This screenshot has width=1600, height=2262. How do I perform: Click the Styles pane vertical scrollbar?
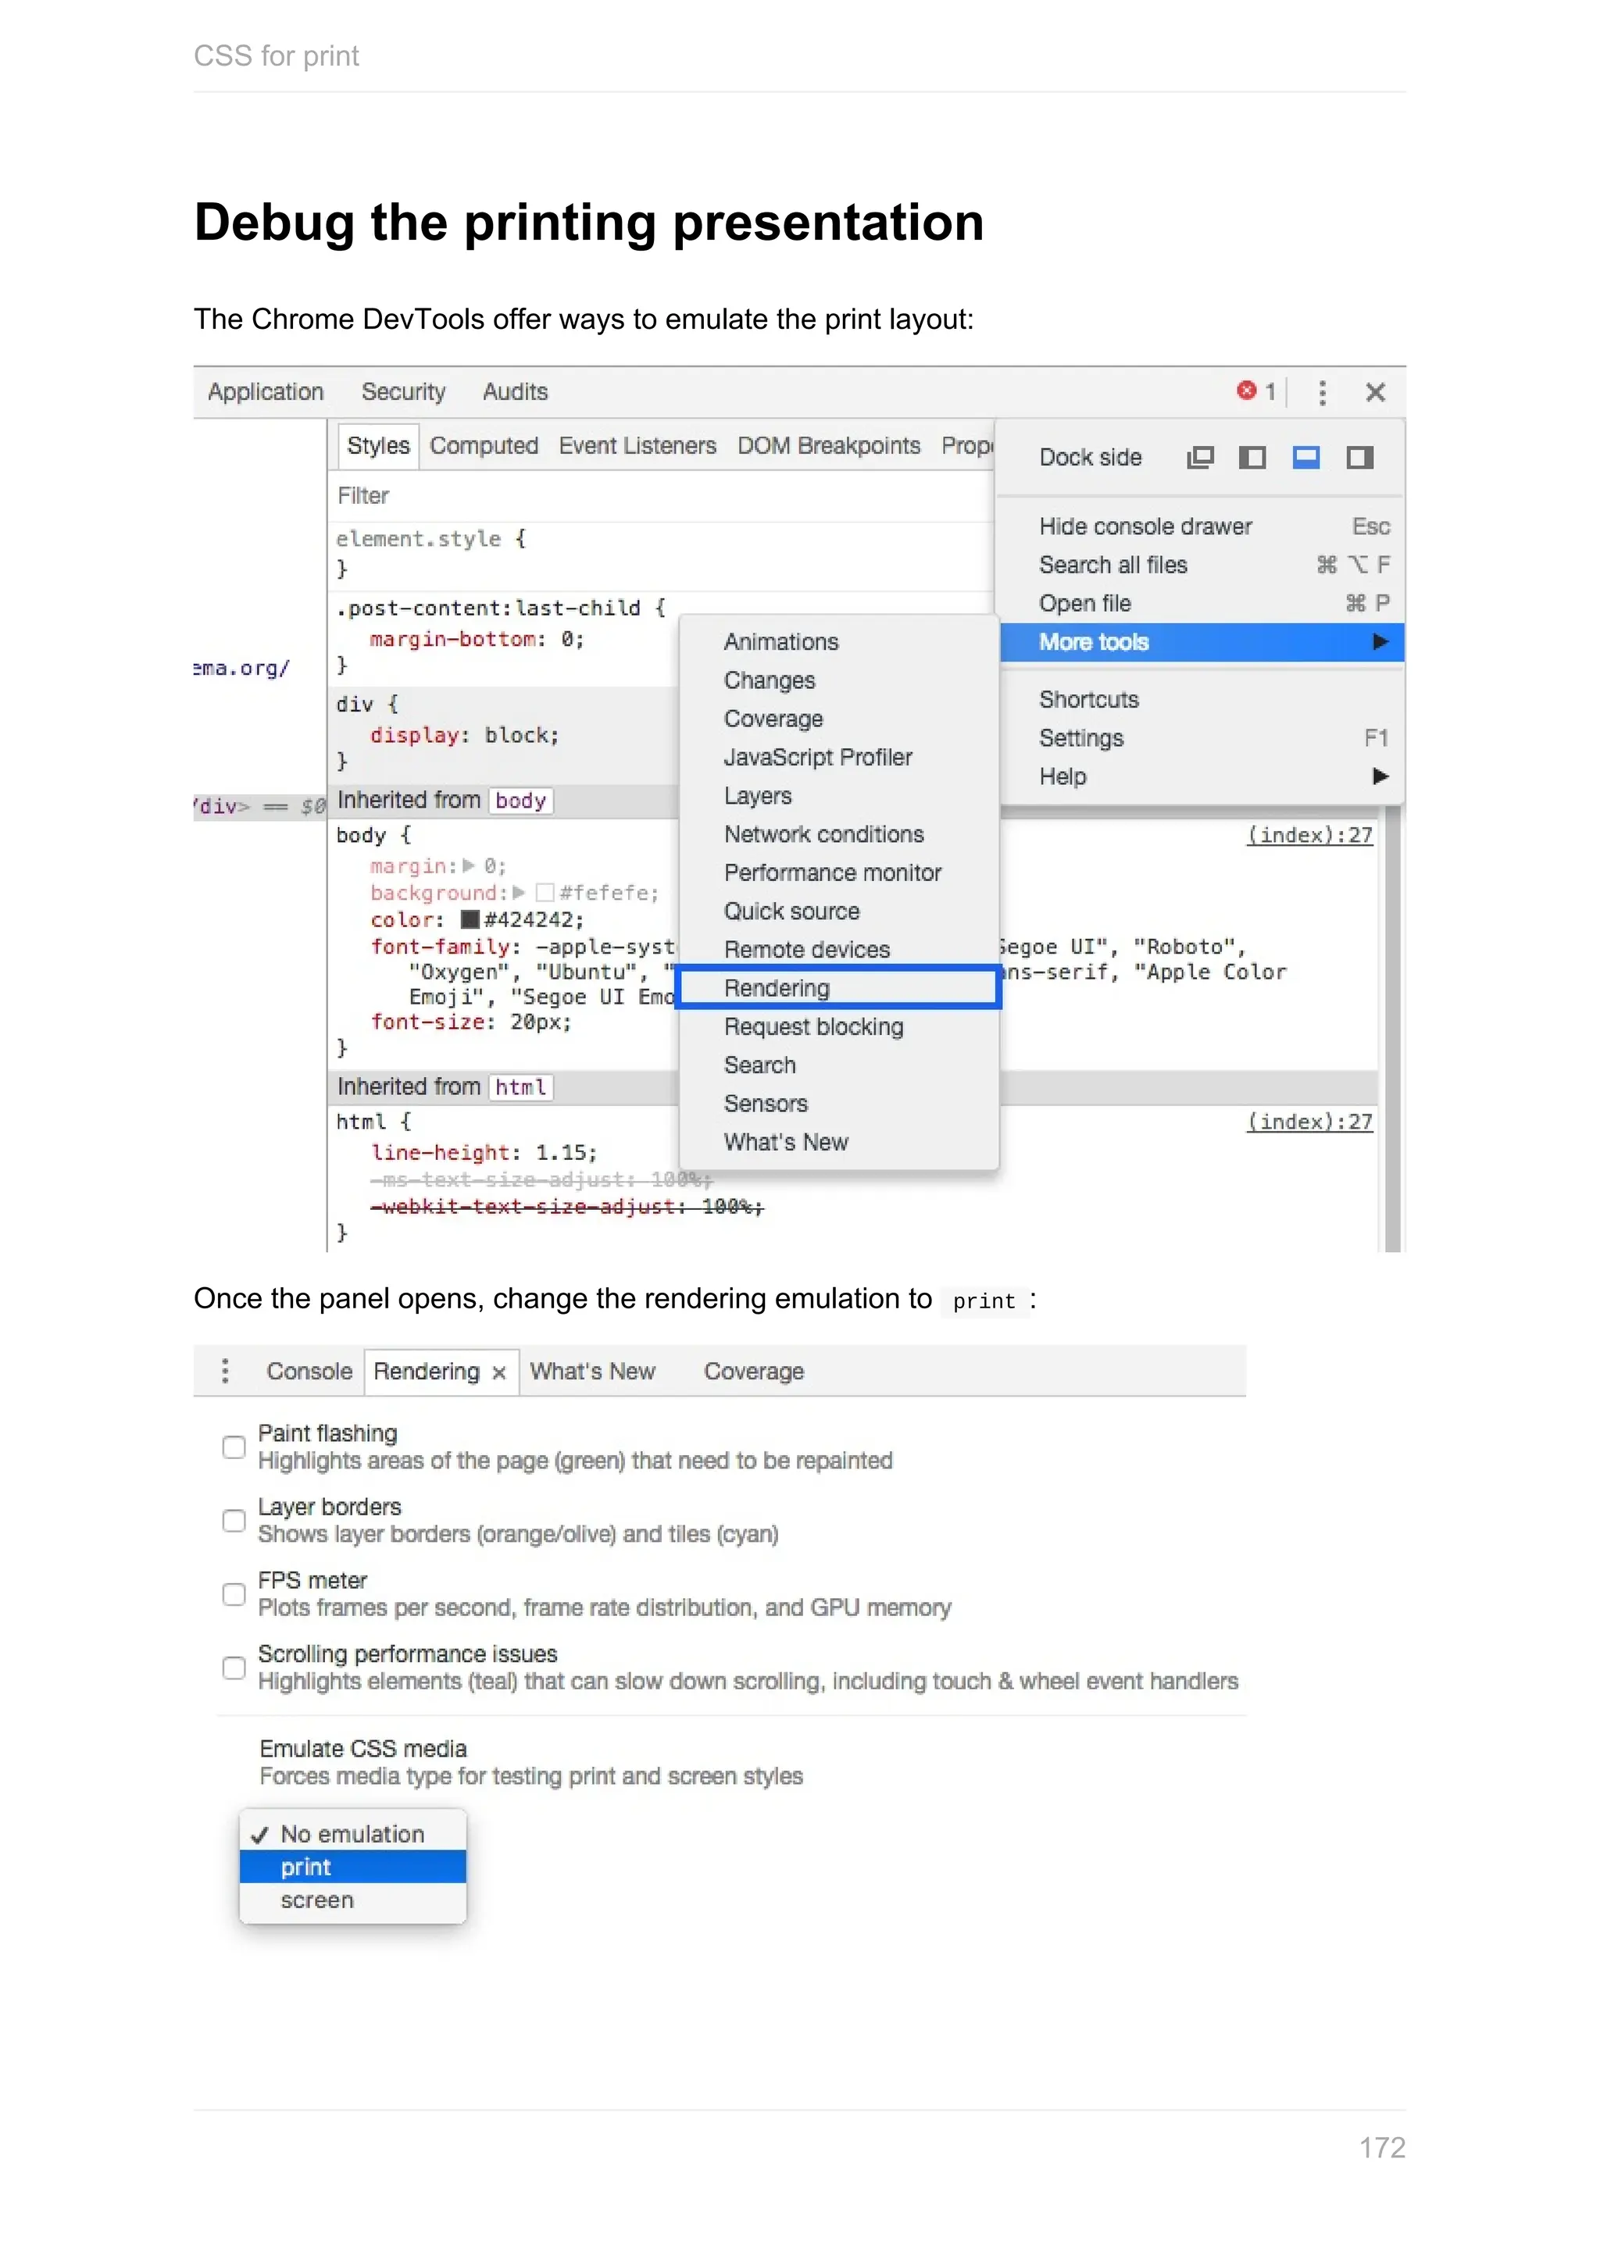tap(1392, 1028)
